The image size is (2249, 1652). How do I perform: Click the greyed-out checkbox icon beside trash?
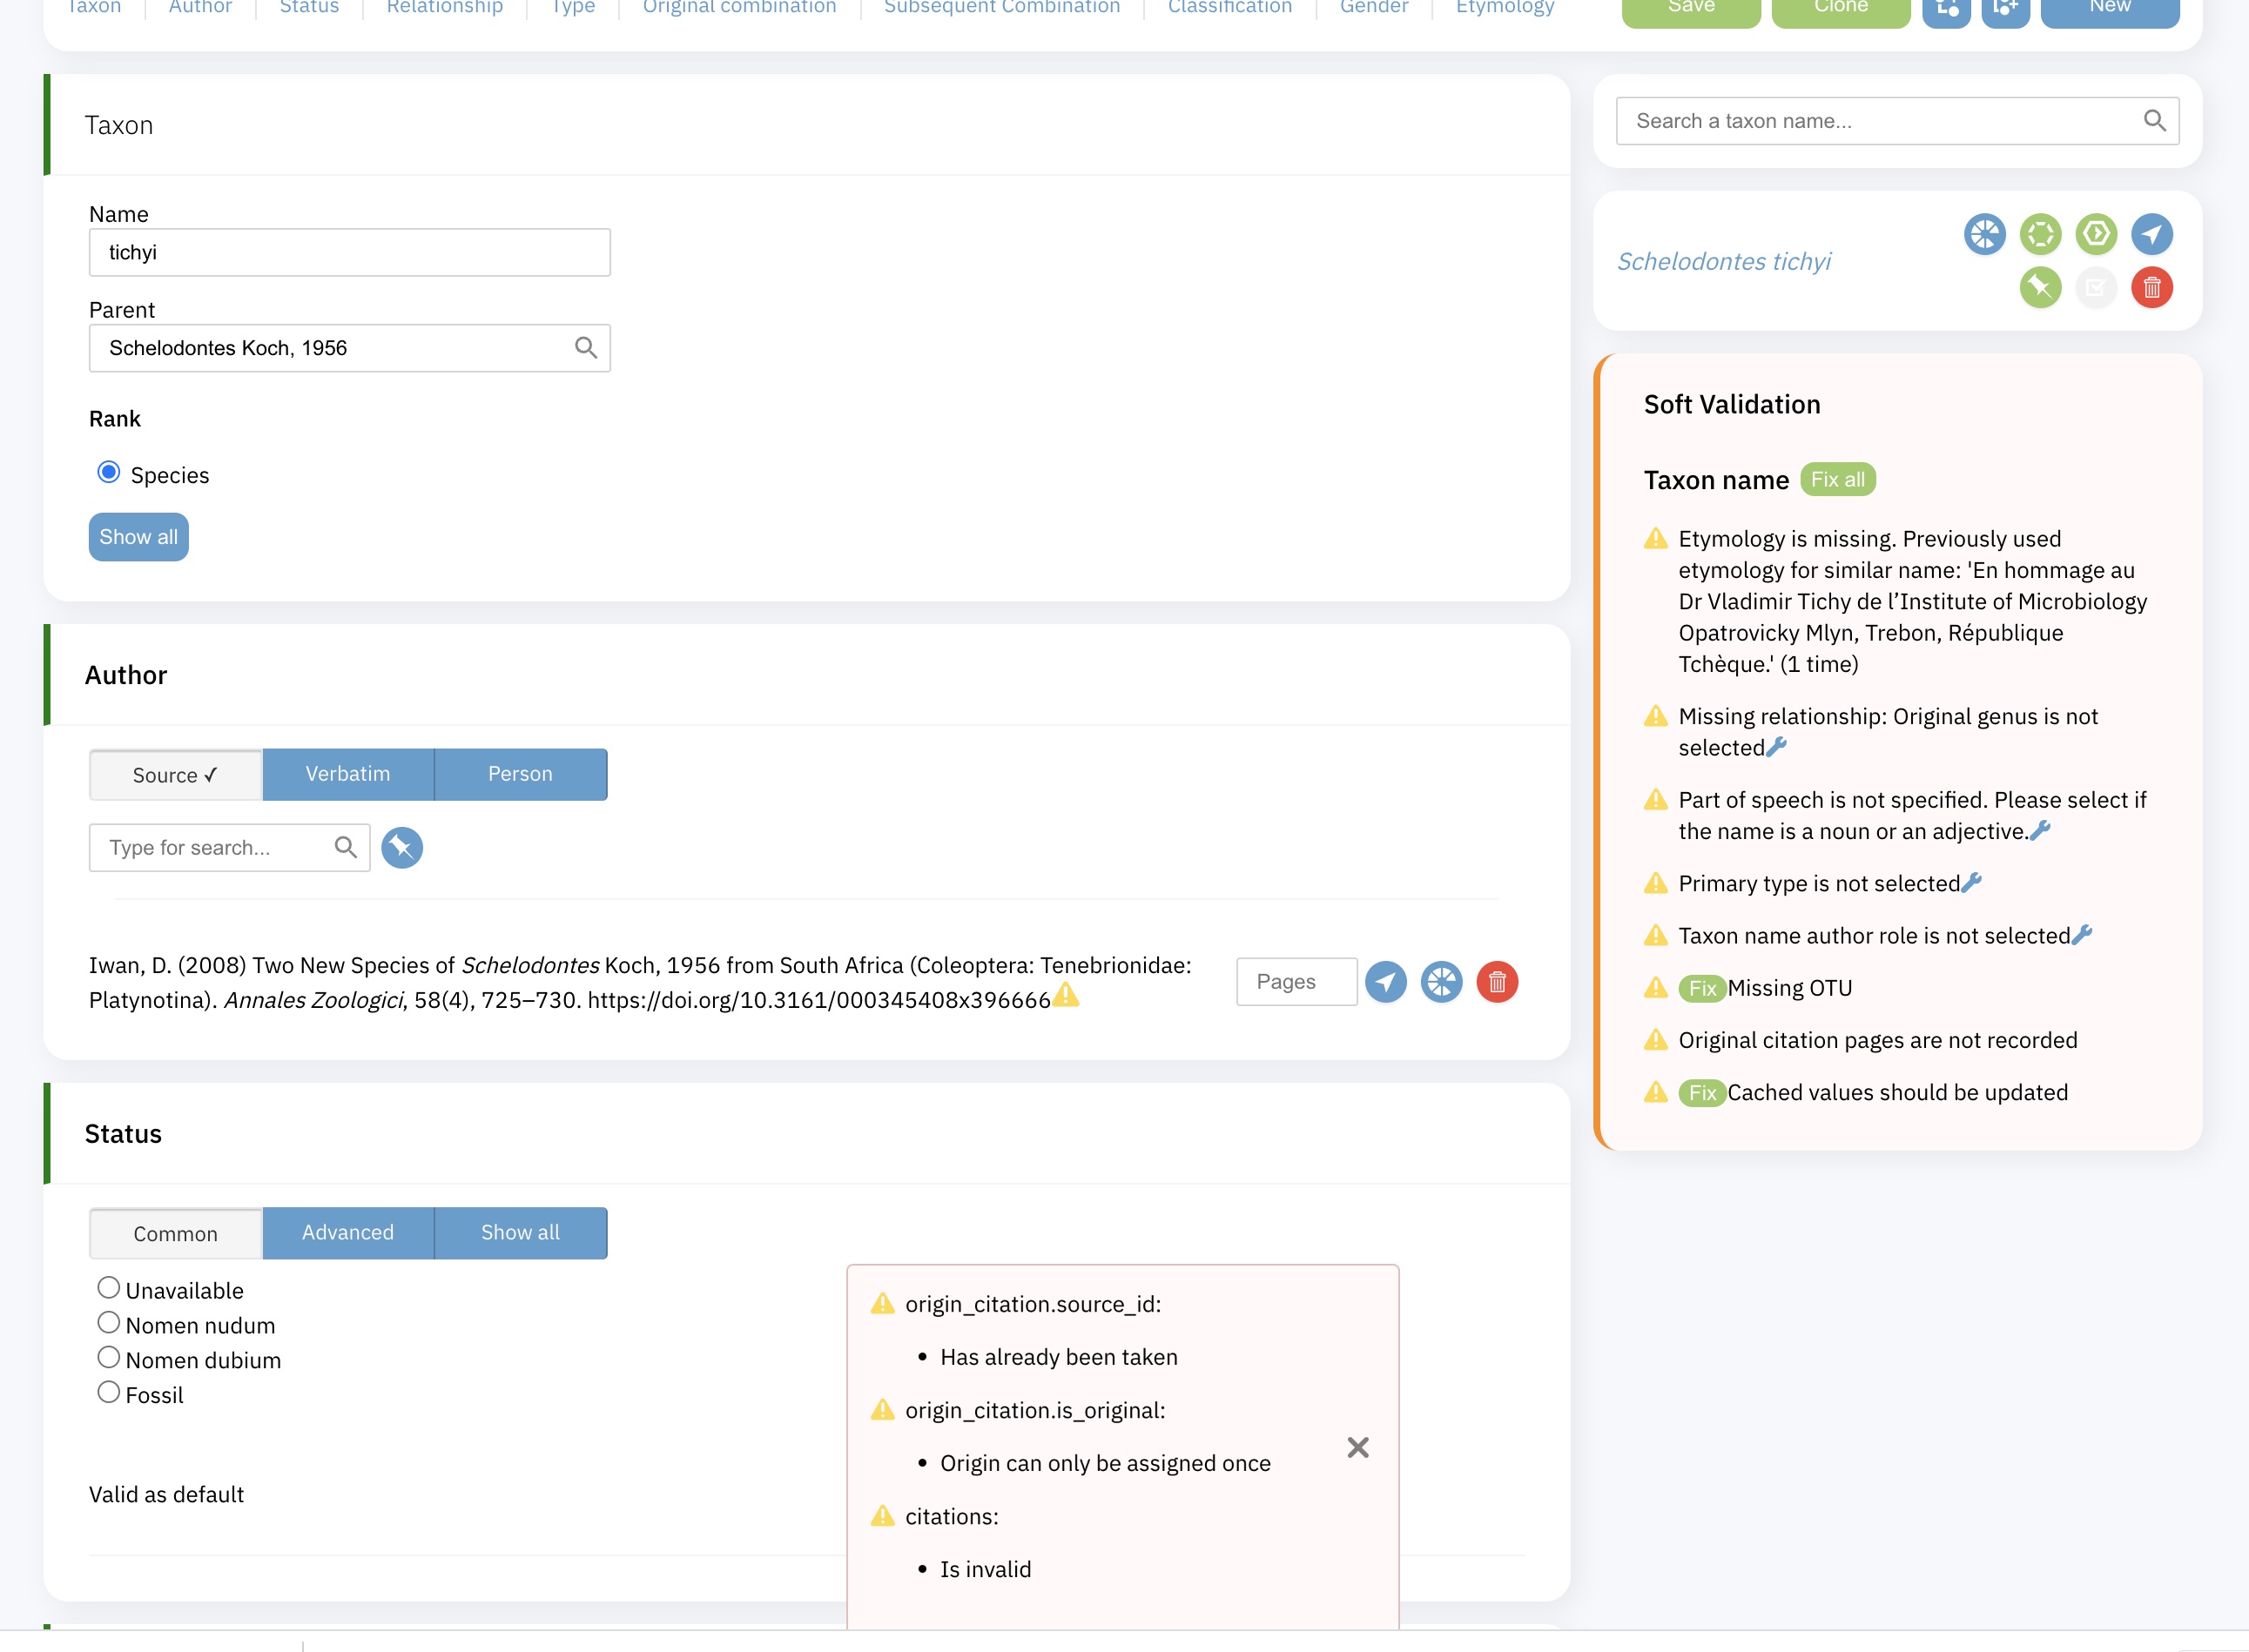[2096, 288]
